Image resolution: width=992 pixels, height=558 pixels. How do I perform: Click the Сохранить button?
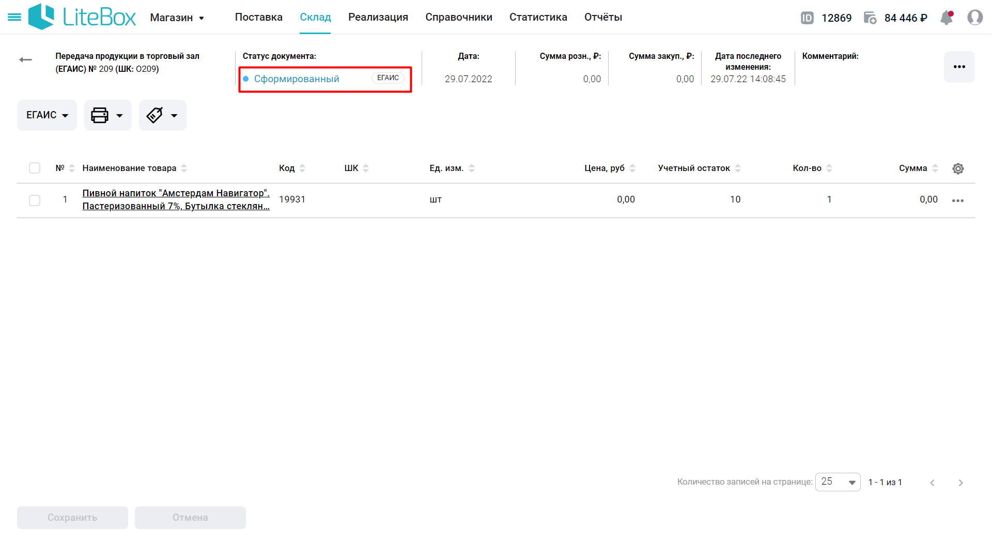click(72, 518)
